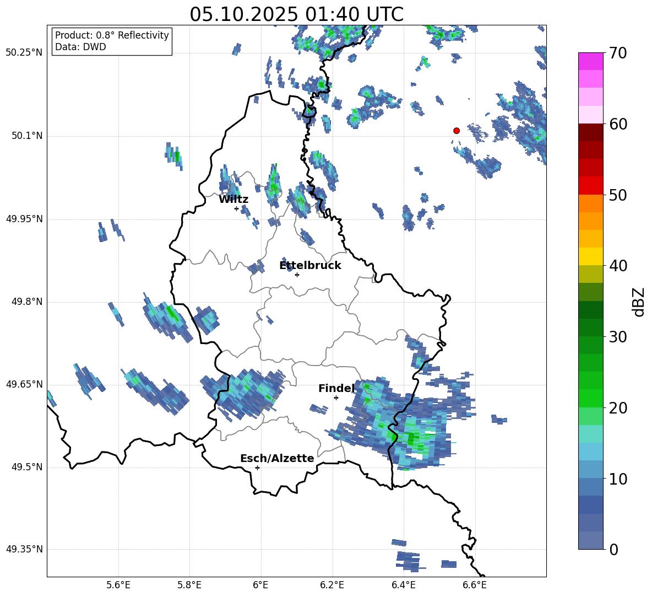Screen dimensions: 652x596
Task: Click the Product: 0.8° Reflectivity text
Action: point(112,36)
